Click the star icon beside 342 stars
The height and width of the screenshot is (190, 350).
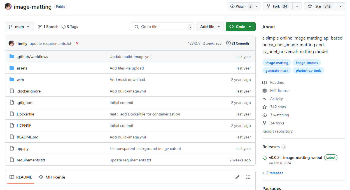click(265, 107)
